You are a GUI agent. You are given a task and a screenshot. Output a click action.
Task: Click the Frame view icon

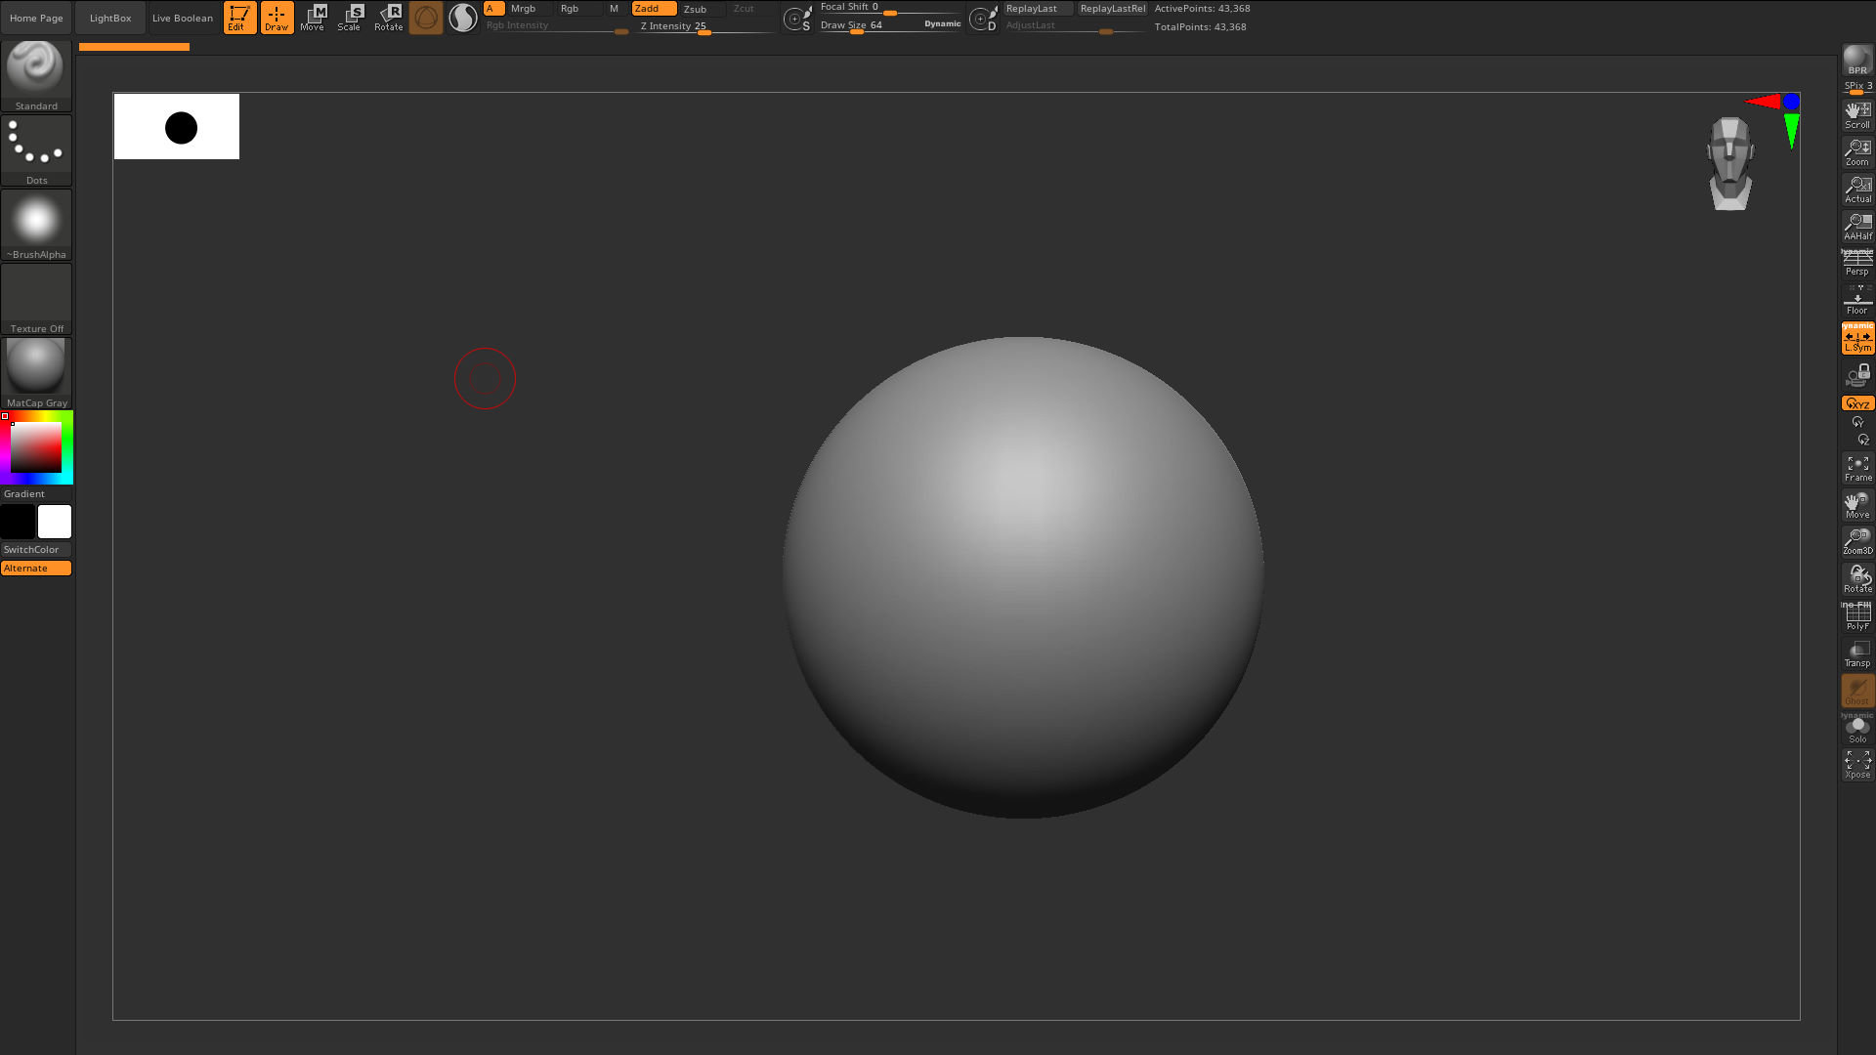coord(1857,469)
